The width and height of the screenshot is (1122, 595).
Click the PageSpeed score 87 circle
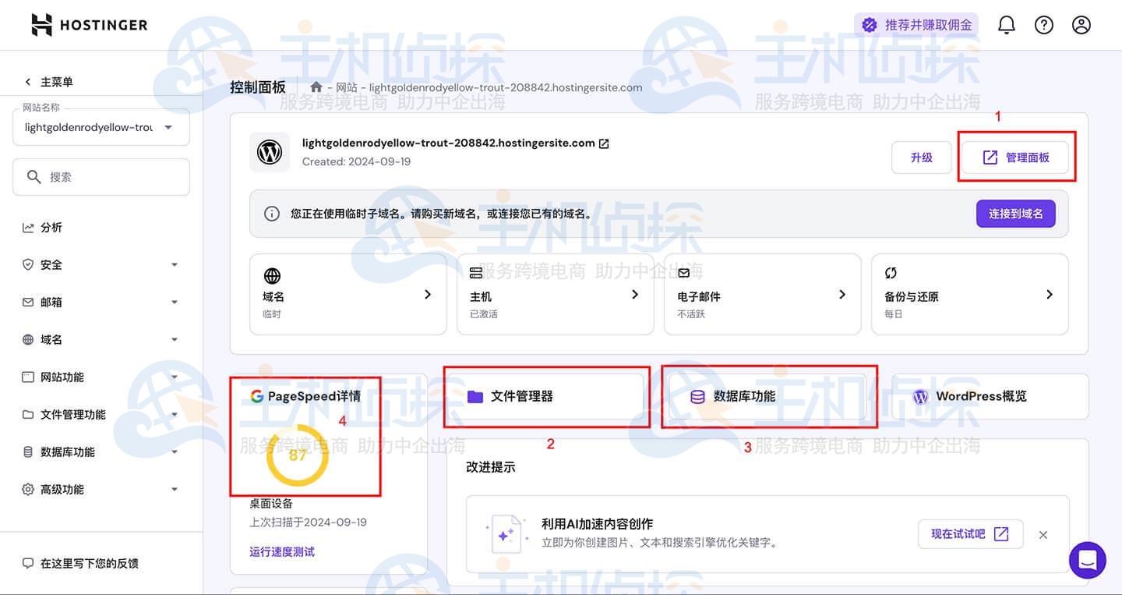click(297, 455)
